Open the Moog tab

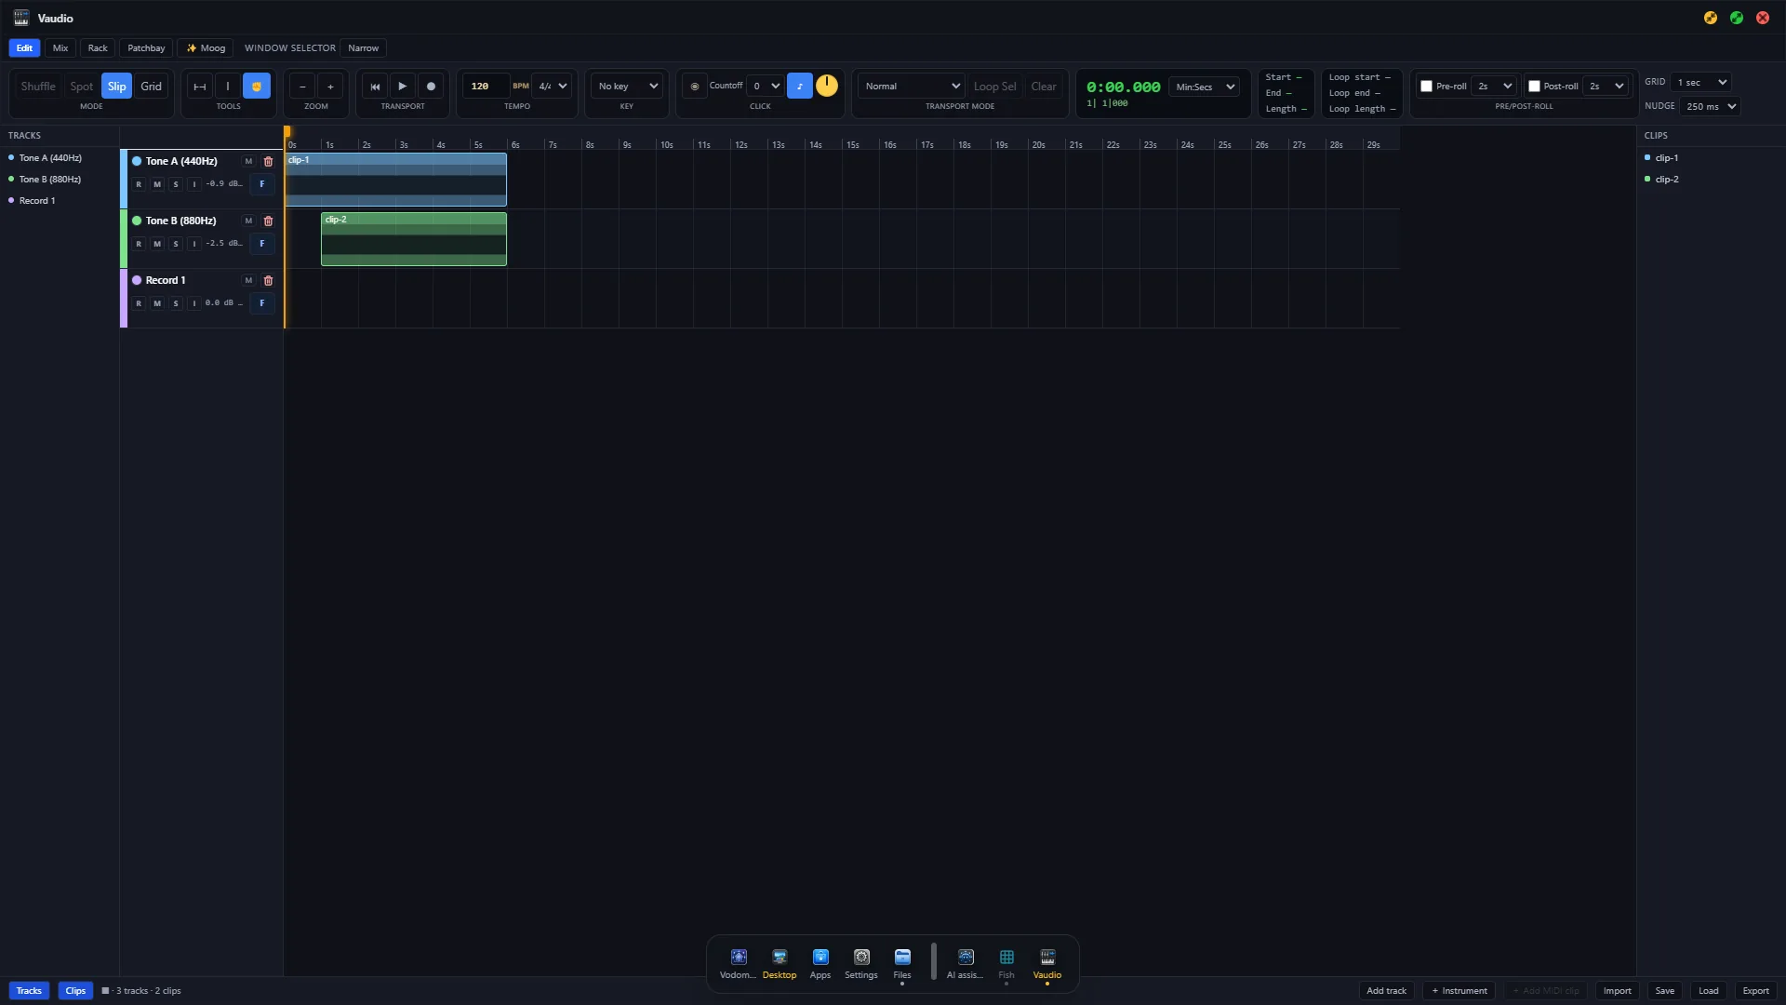[x=206, y=48]
